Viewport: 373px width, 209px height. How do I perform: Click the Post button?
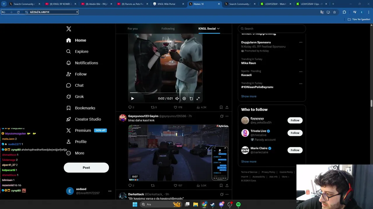(86, 167)
